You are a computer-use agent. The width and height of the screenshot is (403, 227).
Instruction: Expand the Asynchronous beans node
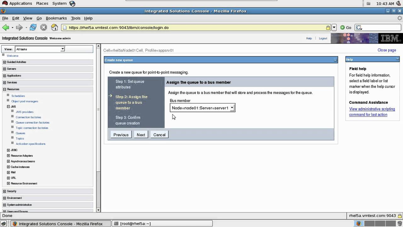tap(9, 161)
